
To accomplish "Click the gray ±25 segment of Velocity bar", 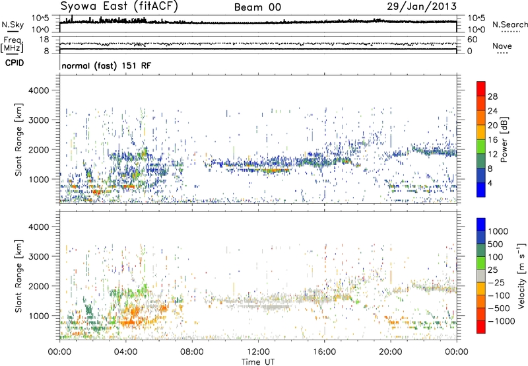I will point(481,276).
